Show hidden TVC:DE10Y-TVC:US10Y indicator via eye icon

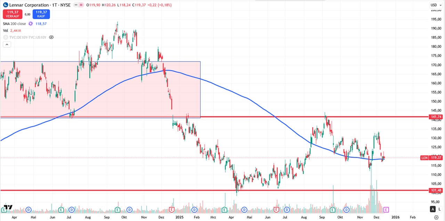(51, 37)
